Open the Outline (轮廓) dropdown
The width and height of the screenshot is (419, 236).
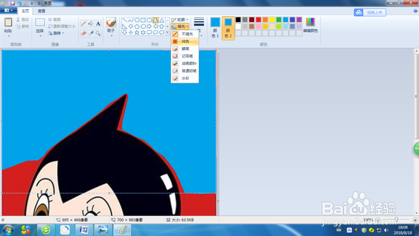click(180, 20)
